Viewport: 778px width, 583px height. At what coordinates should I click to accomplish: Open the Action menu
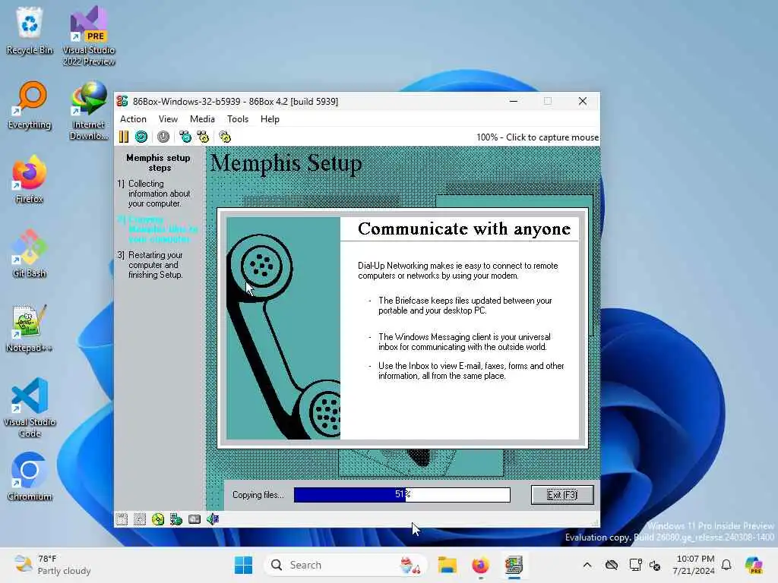pos(133,119)
